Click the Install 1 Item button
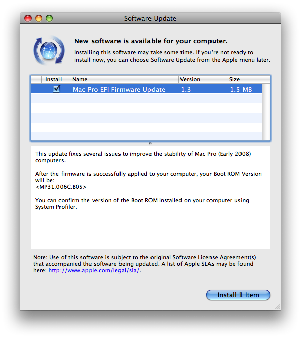 238,295
